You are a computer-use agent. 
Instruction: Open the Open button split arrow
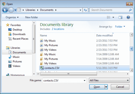coord(106,87)
